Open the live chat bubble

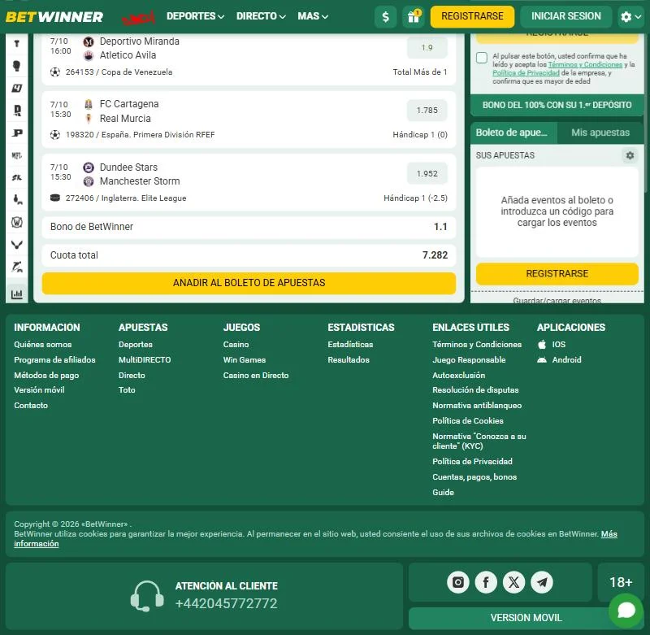click(x=626, y=611)
